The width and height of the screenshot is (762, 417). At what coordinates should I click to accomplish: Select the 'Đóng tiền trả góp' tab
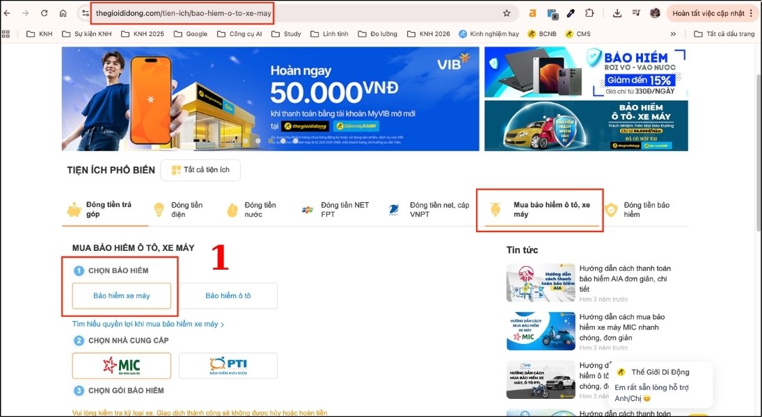point(105,209)
